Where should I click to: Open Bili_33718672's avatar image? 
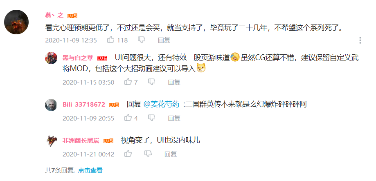click(x=51, y=105)
